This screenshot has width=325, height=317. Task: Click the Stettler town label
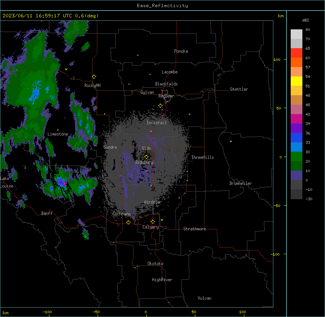(x=239, y=89)
